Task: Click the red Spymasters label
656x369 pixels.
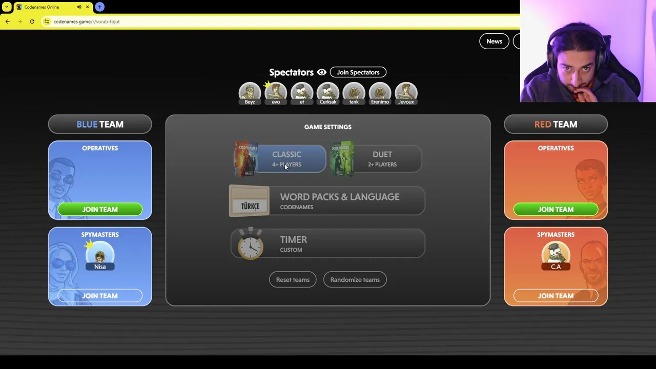Action: click(556, 235)
